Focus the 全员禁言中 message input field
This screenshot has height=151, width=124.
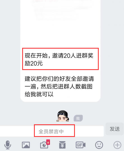coord(52,131)
